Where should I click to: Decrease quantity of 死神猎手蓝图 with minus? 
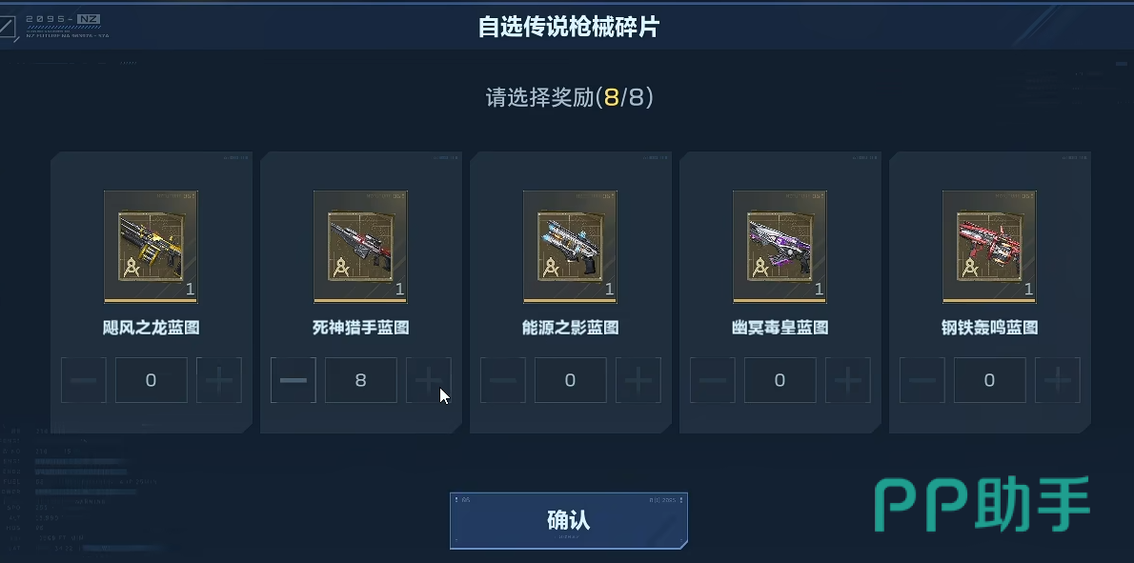tap(293, 380)
